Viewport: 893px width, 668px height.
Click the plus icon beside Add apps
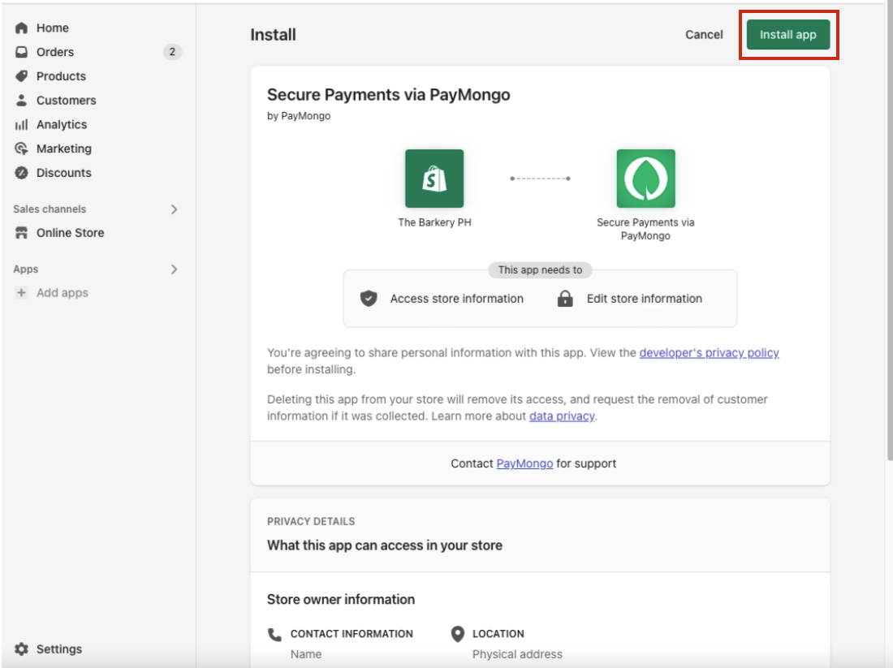click(x=21, y=293)
